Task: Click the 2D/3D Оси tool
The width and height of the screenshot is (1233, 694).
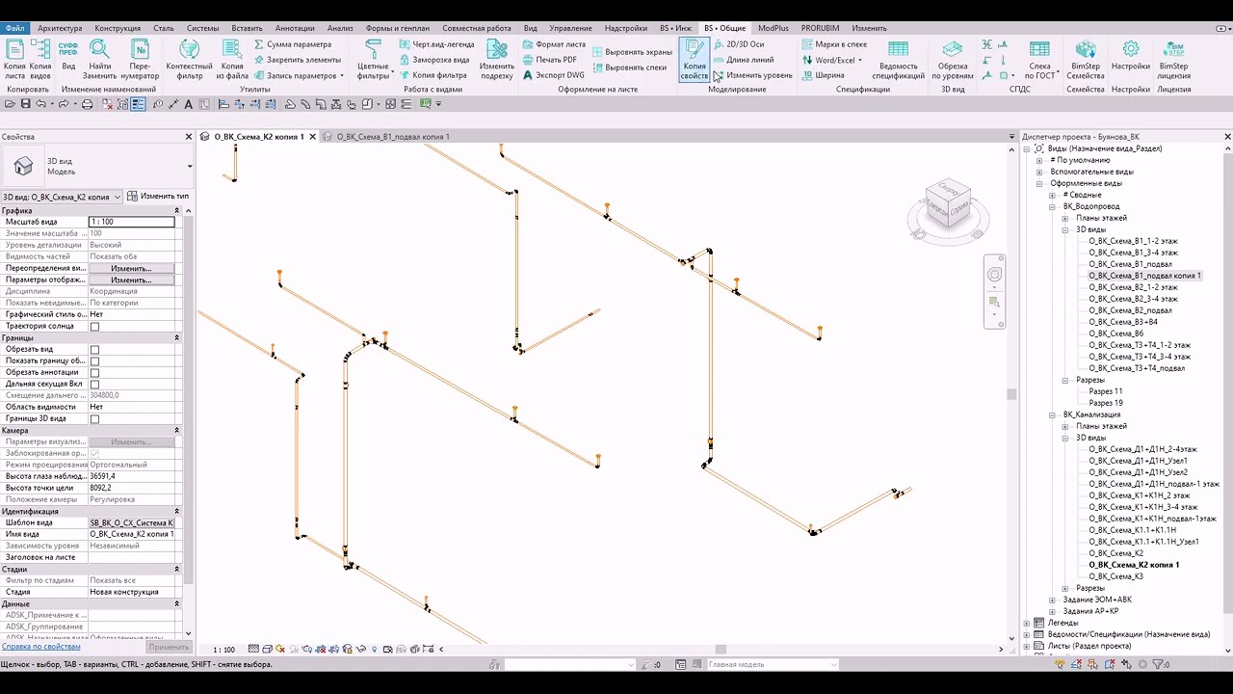Action: pyautogui.click(x=739, y=44)
